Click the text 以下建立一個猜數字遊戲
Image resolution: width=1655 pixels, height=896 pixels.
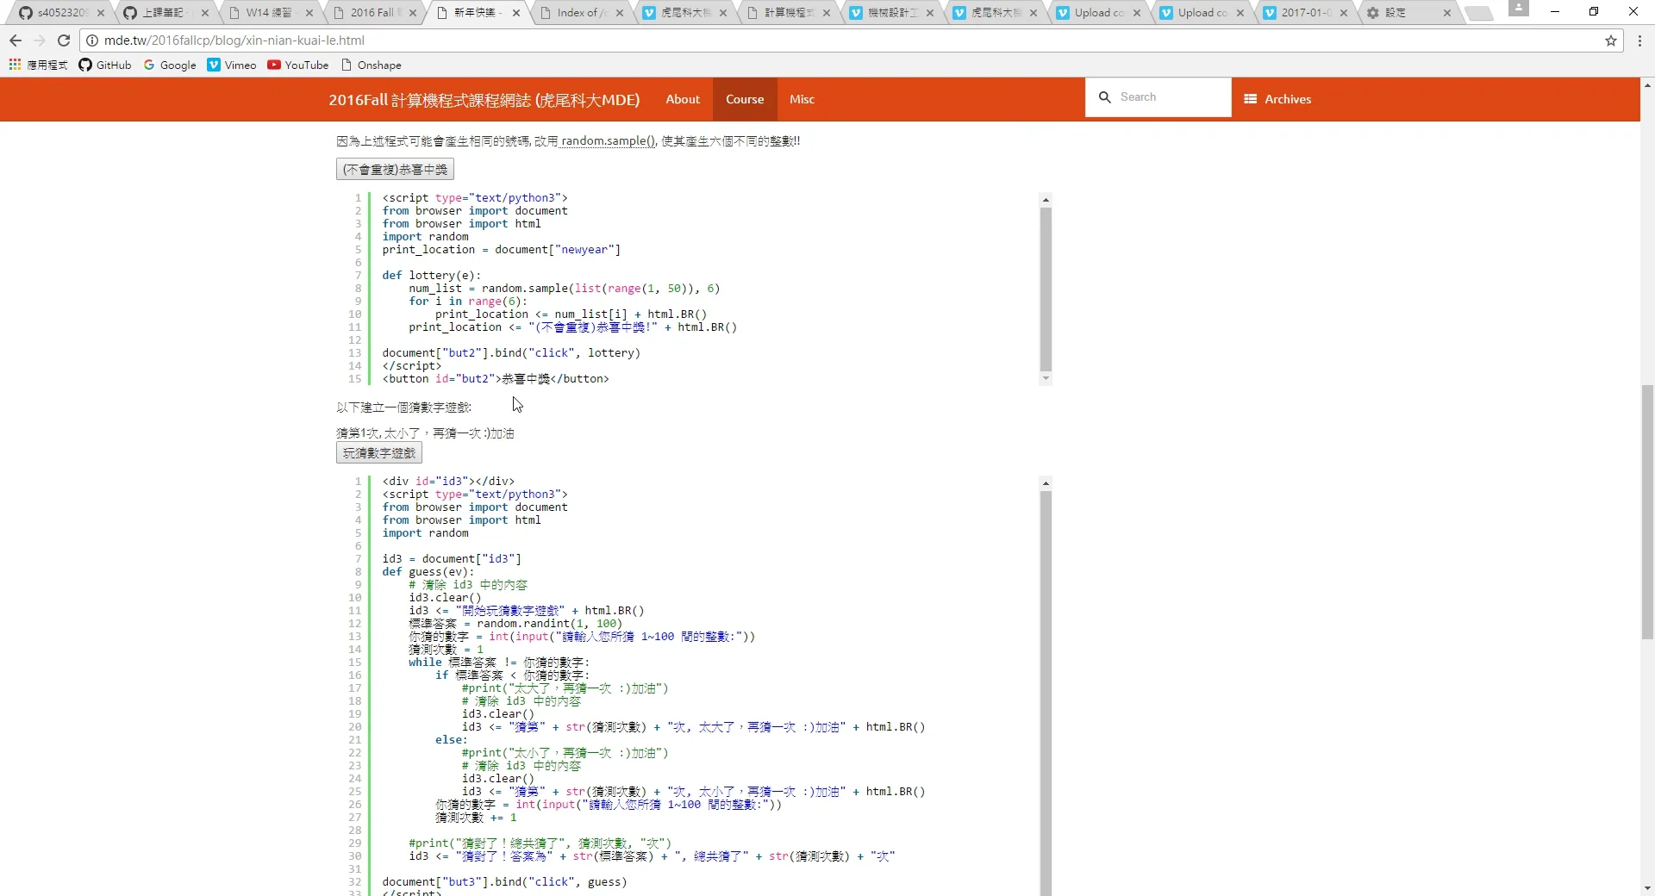[403, 408]
